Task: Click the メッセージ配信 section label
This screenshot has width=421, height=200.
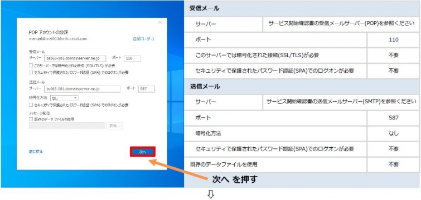Action: pos(39,113)
